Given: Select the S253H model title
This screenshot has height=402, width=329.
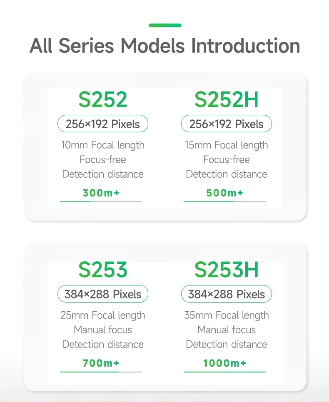Looking at the screenshot, I should (x=226, y=270).
